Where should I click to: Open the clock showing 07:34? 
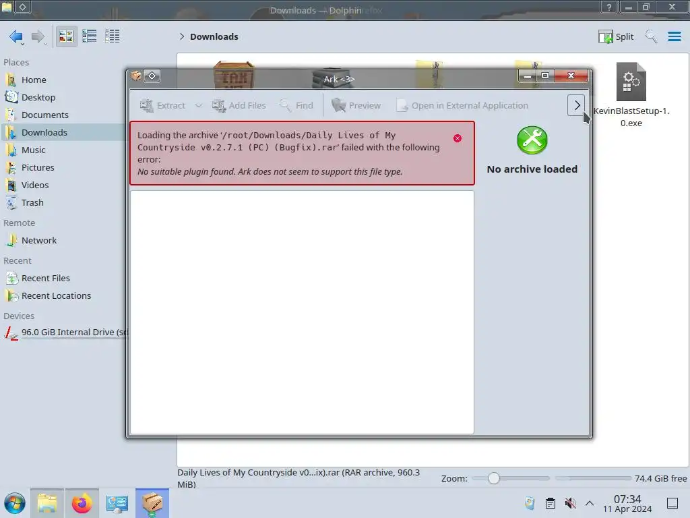627,503
